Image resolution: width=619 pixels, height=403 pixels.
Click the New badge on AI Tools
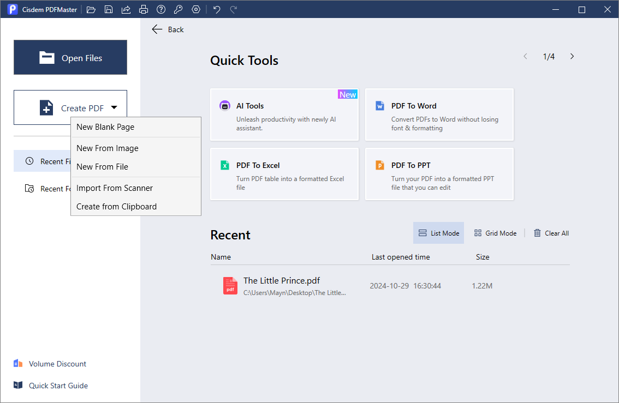348,94
